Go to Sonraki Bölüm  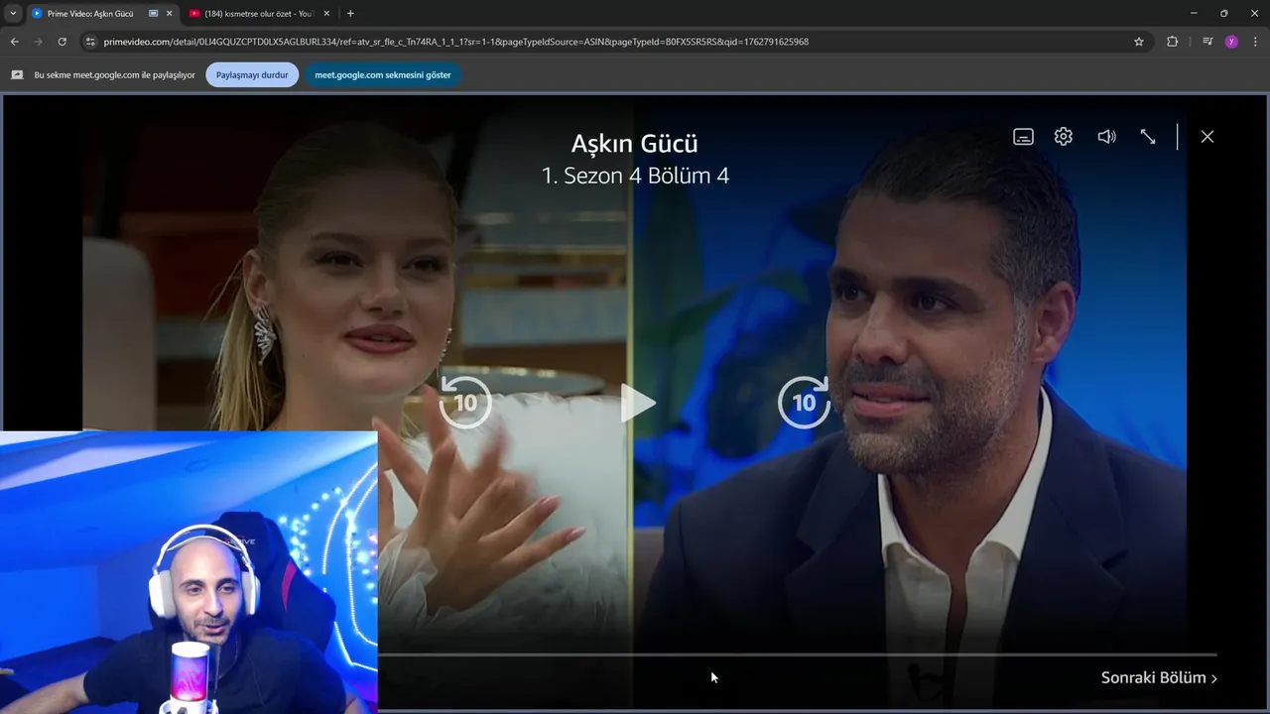[1159, 678]
